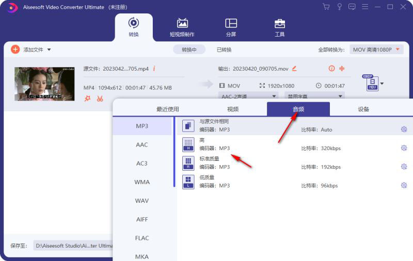Select WMA in the format list

142,182
